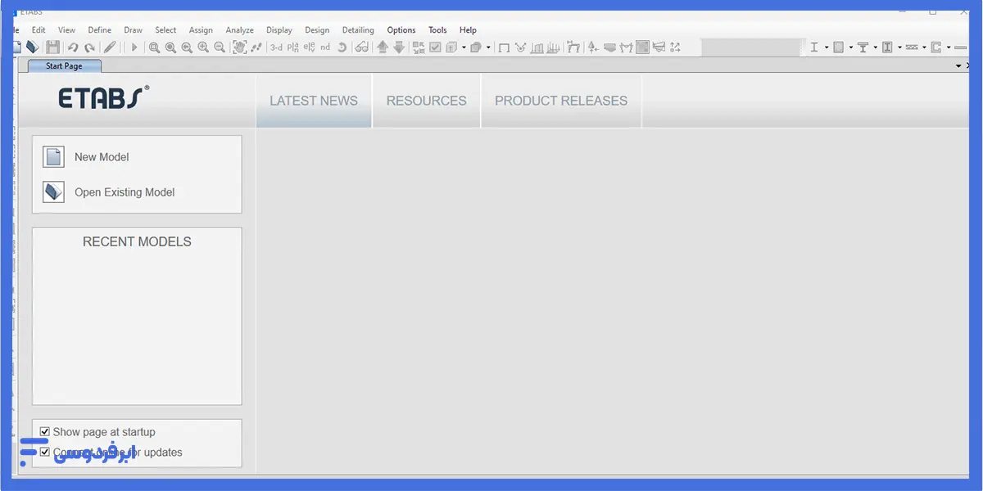
Task: Open the Analyze menu
Action: (240, 30)
